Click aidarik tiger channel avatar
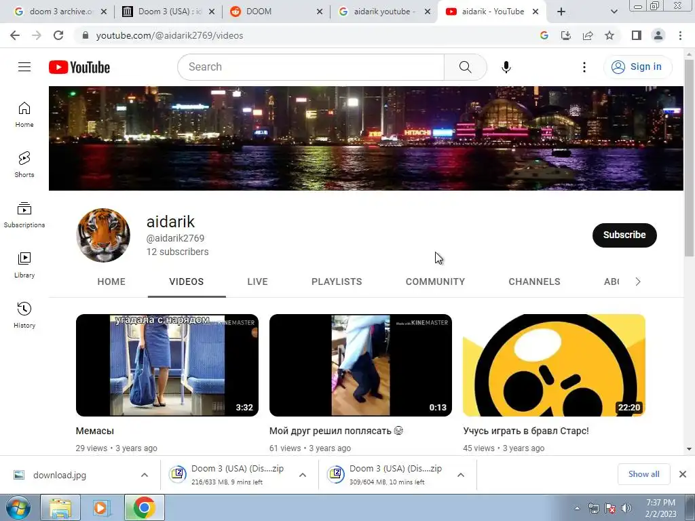695x521 pixels. (x=103, y=235)
